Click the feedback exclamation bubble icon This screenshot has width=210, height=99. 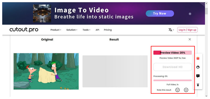point(198,76)
